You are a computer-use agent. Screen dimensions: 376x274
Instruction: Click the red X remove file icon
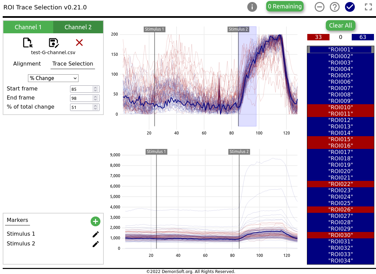79,42
